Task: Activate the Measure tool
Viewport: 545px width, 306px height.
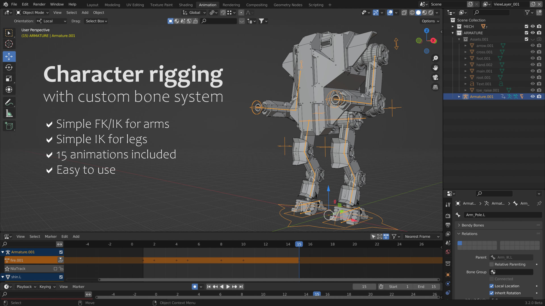Action: (9, 113)
